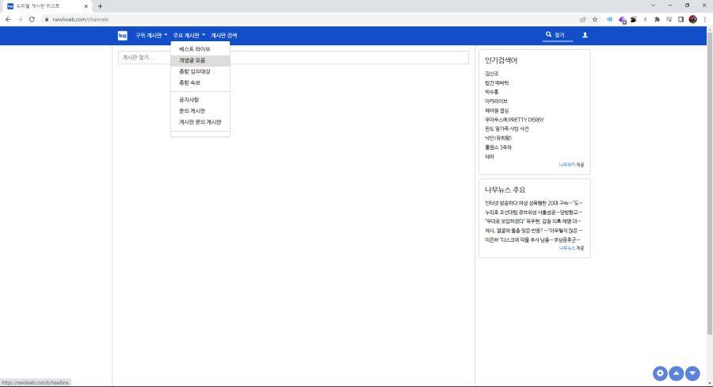The image size is (713, 387).
Task: Open the news headline starting 인터넷 방송하다
Action: coord(534,203)
